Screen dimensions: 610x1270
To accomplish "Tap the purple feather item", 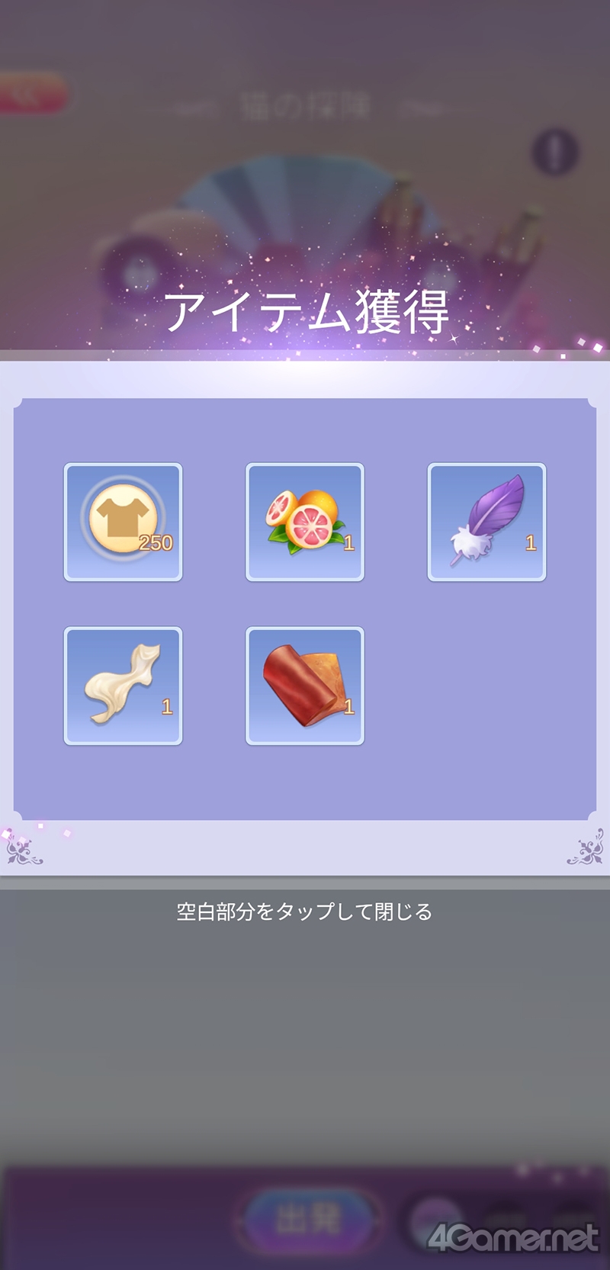I will point(486,522).
